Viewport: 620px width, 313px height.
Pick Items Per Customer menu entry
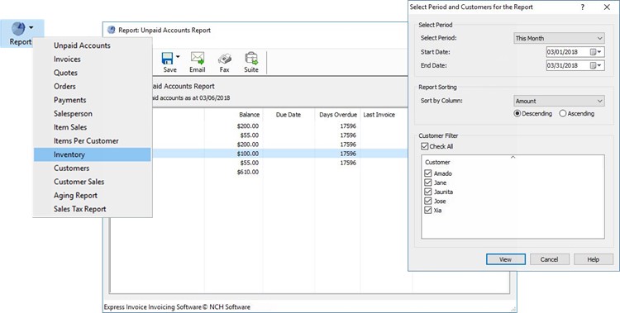[92, 141]
